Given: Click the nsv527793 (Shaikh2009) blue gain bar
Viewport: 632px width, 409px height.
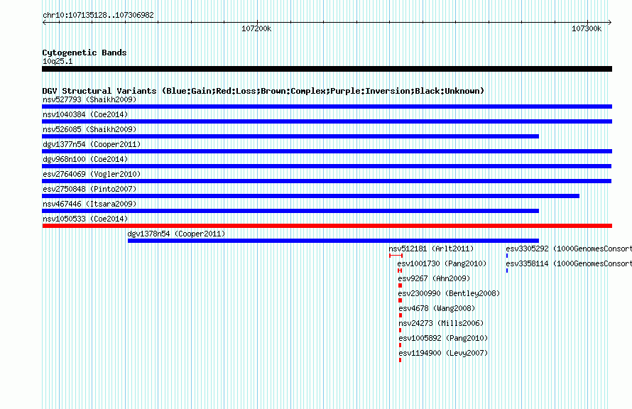Looking at the screenshot, I should (327, 107).
